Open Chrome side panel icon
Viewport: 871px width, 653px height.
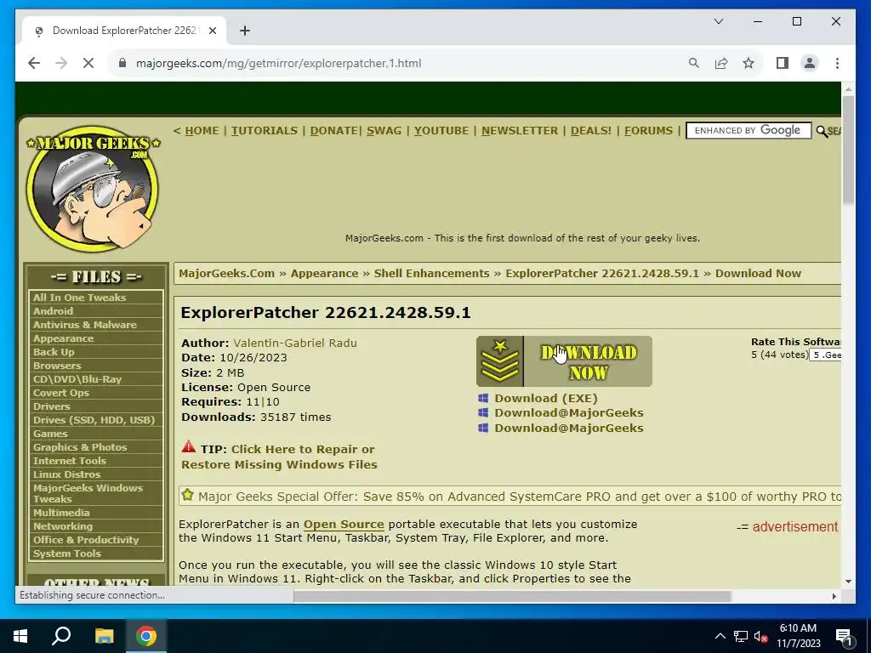click(x=783, y=63)
